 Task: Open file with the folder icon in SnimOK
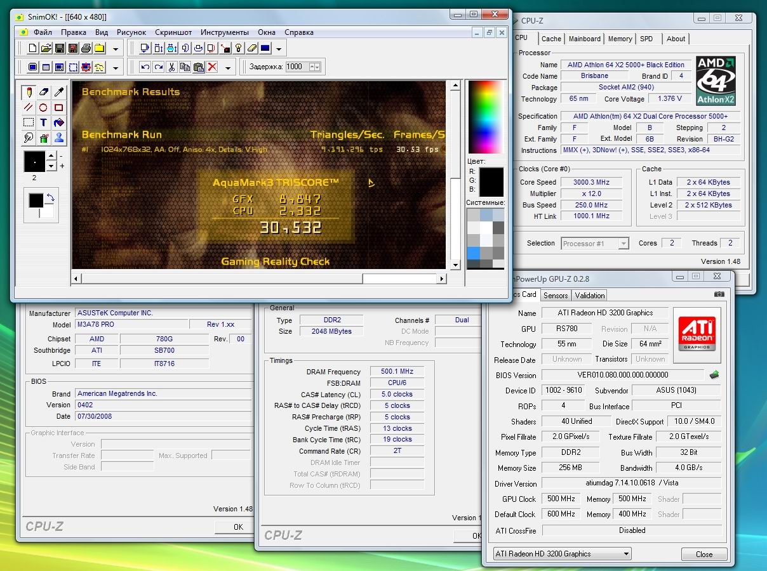click(46, 48)
